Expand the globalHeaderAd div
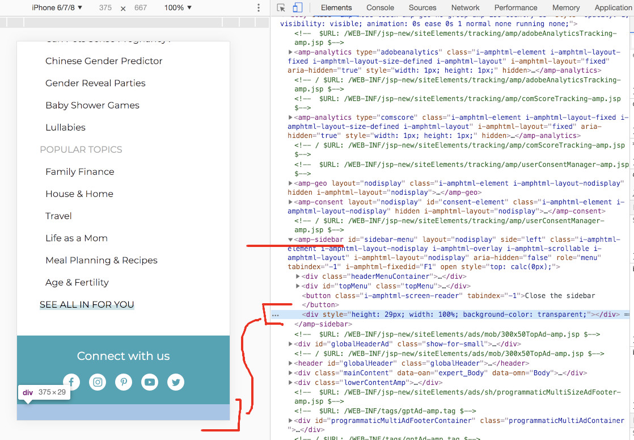 [290, 344]
